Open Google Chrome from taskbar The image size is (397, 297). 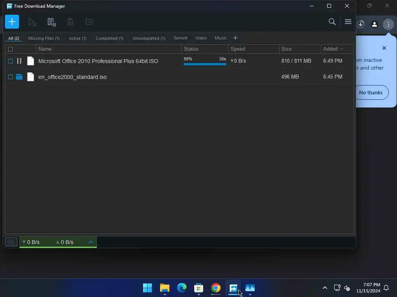point(216,288)
